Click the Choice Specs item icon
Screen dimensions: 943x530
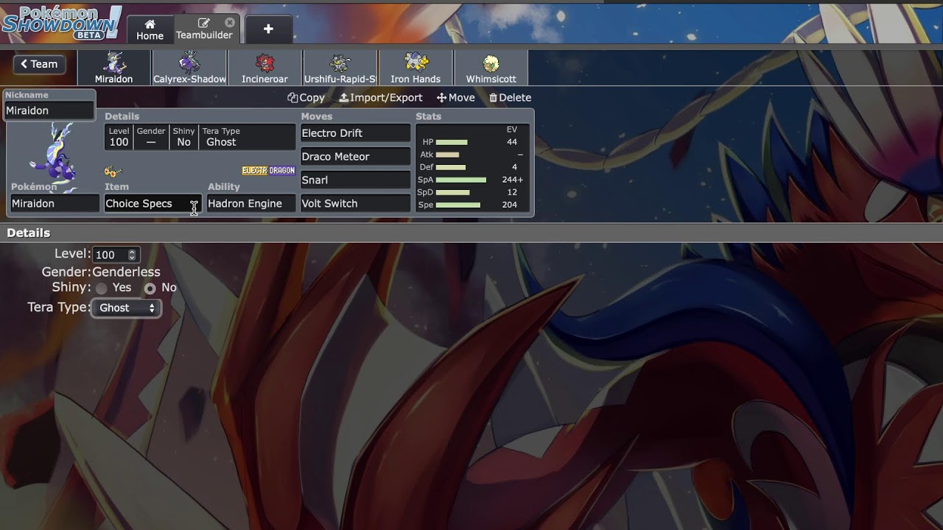point(112,172)
